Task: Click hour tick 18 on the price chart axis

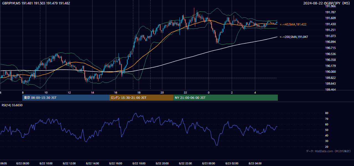Action: [139, 92]
